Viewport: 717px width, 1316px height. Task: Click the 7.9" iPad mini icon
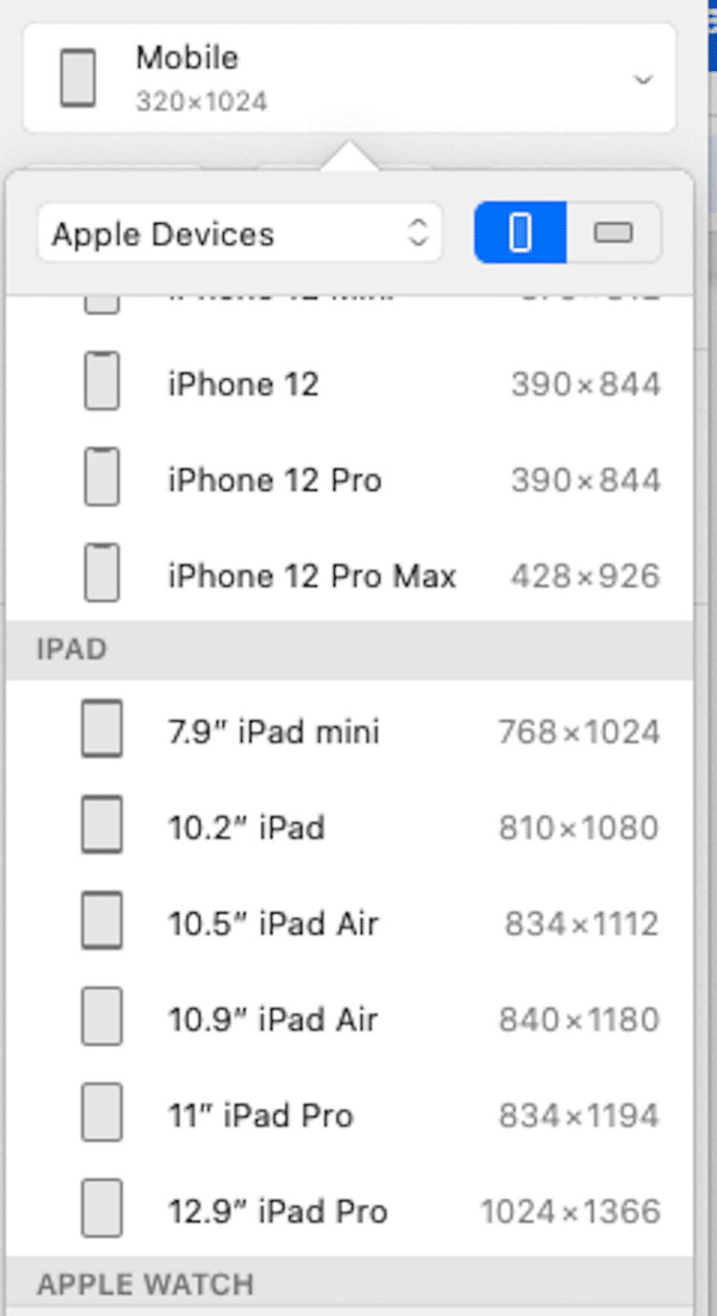(102, 729)
